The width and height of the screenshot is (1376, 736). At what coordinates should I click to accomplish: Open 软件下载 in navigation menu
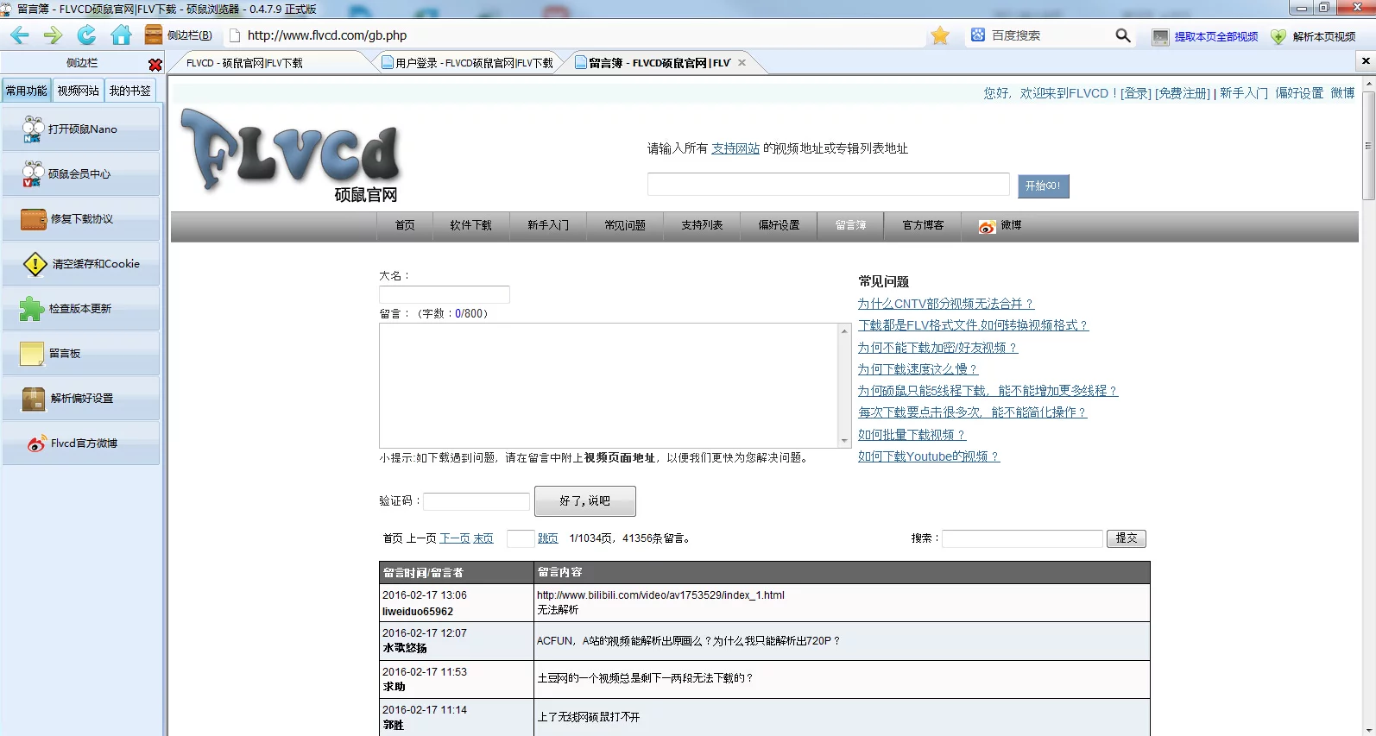click(470, 225)
